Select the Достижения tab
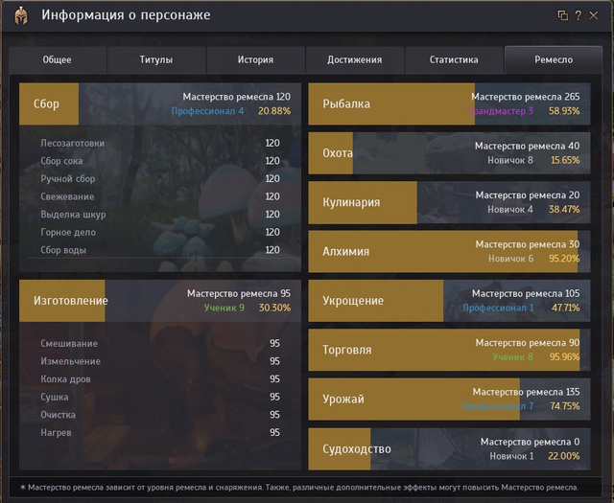The image size is (614, 503). click(355, 59)
